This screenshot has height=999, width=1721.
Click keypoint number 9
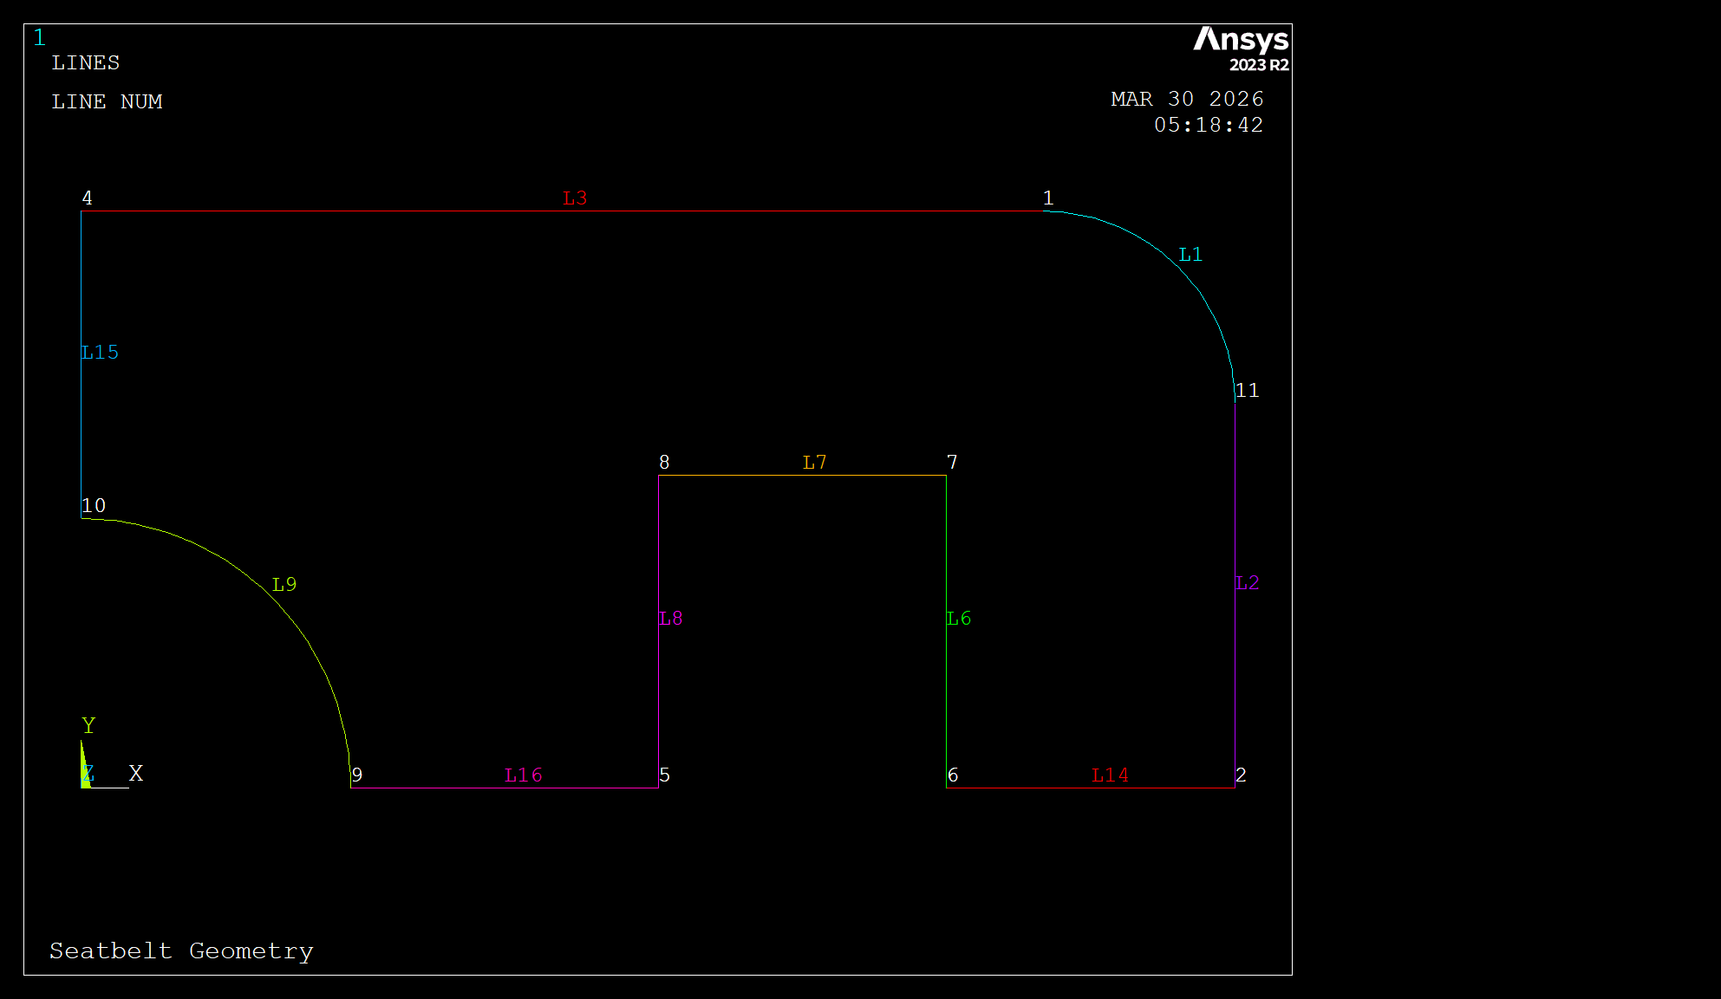pyautogui.click(x=357, y=775)
